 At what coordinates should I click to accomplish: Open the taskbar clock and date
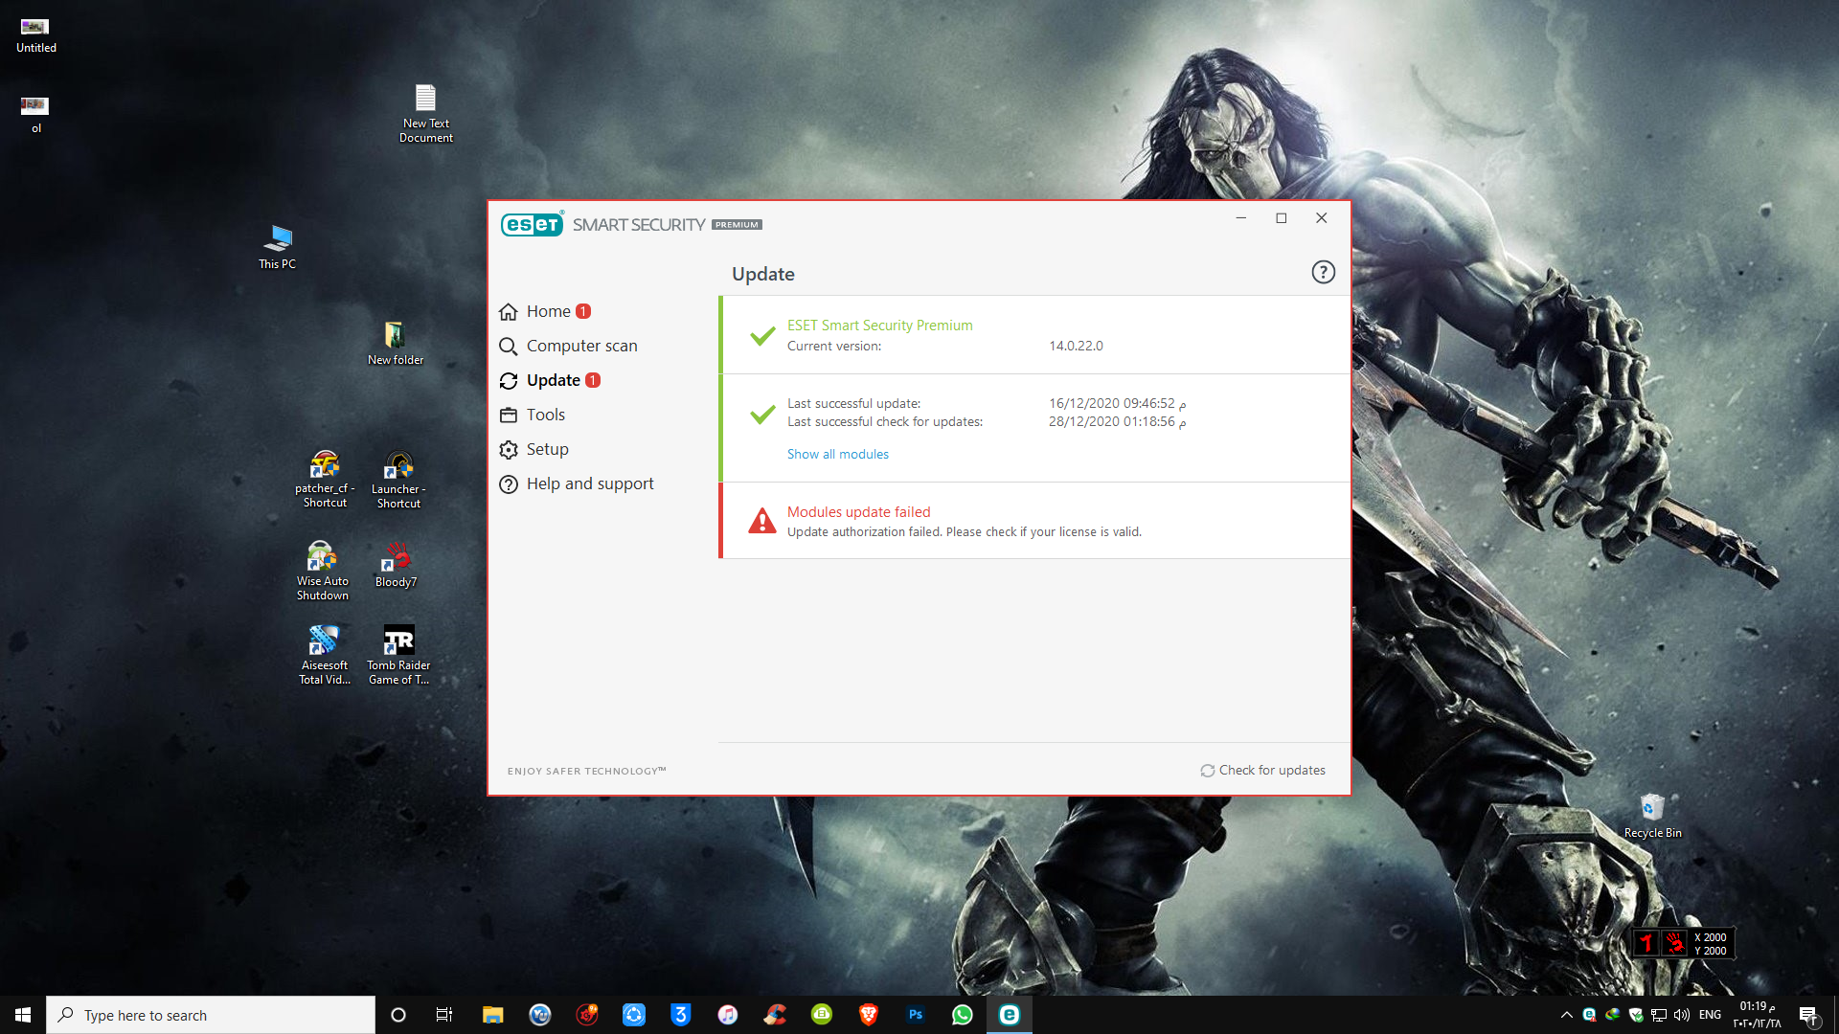point(1758,1015)
